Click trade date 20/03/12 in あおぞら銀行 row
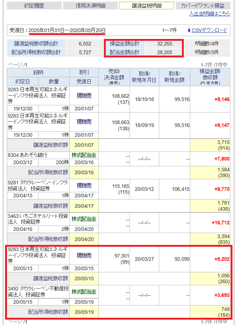 point(23,162)
